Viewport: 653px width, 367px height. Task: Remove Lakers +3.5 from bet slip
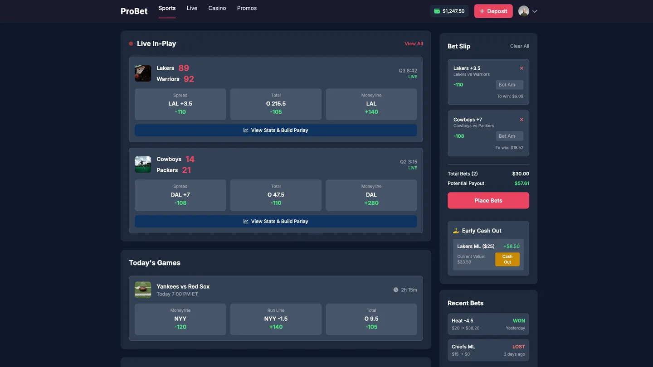pyautogui.click(x=521, y=68)
